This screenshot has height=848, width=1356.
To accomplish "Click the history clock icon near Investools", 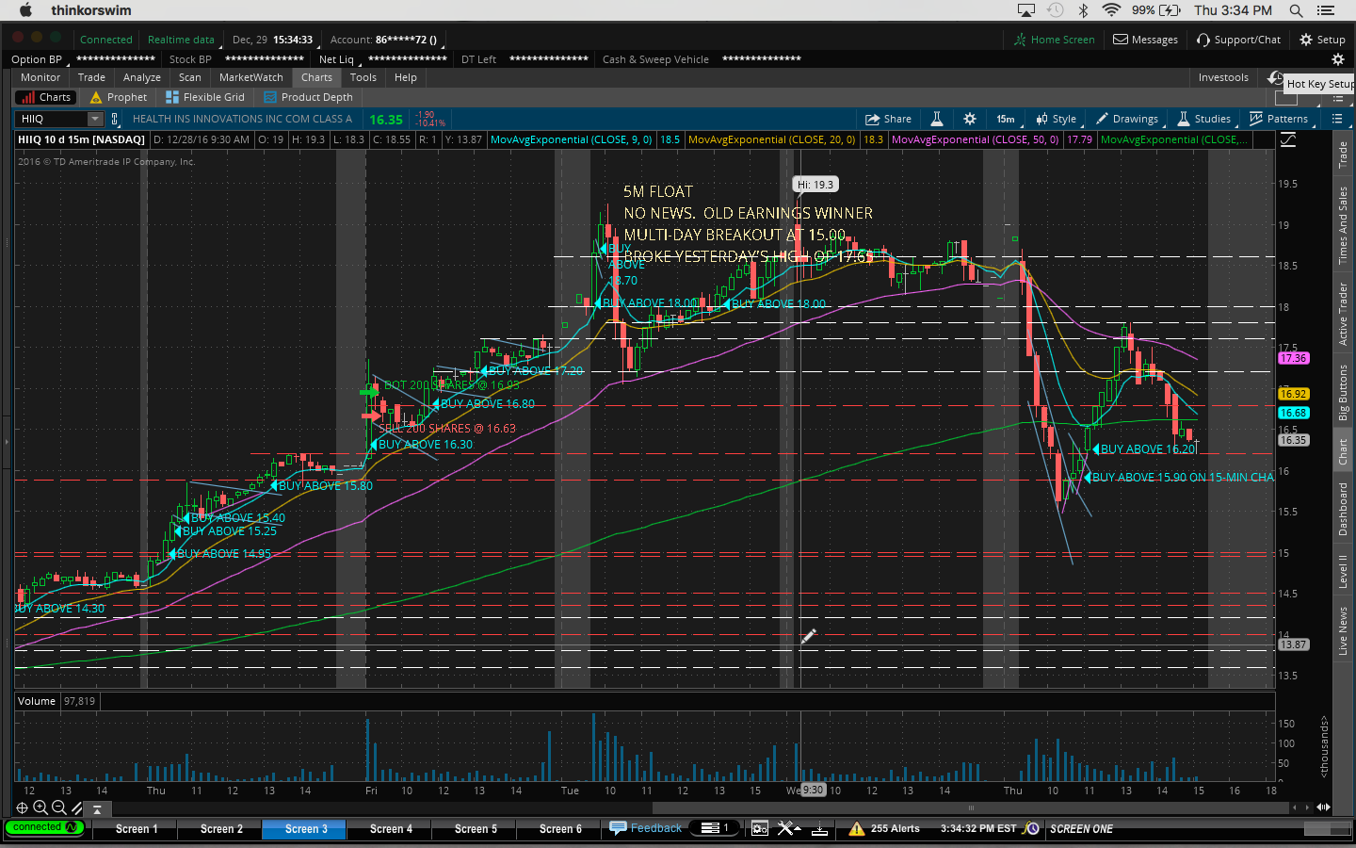I will click(x=1275, y=77).
